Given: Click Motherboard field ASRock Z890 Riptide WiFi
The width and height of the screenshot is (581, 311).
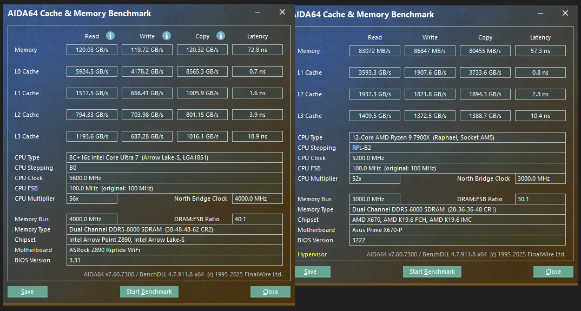Looking at the screenshot, I should (x=175, y=250).
